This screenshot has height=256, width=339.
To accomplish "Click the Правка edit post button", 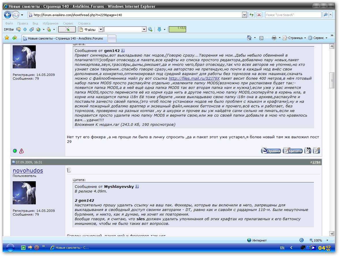I will point(271,150).
